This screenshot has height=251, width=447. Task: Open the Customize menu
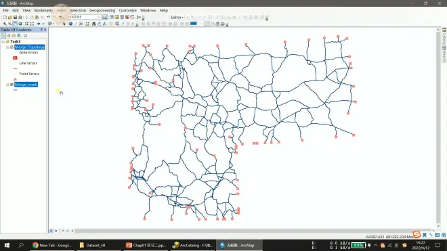tap(127, 10)
